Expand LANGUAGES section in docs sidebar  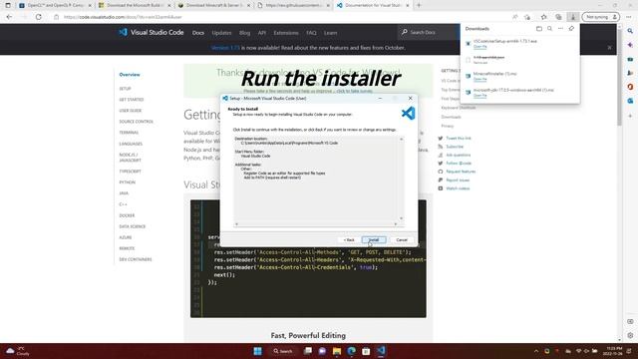pos(131,144)
